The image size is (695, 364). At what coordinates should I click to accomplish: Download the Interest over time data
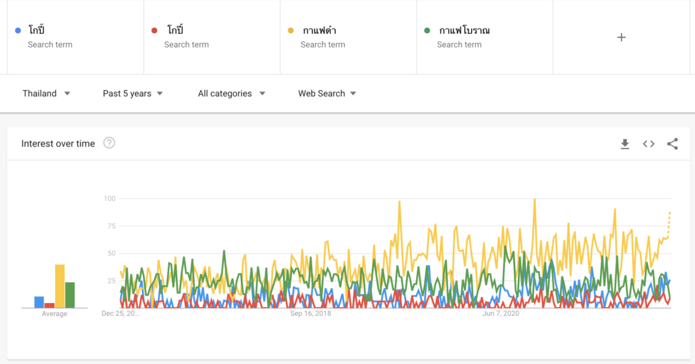click(x=625, y=144)
